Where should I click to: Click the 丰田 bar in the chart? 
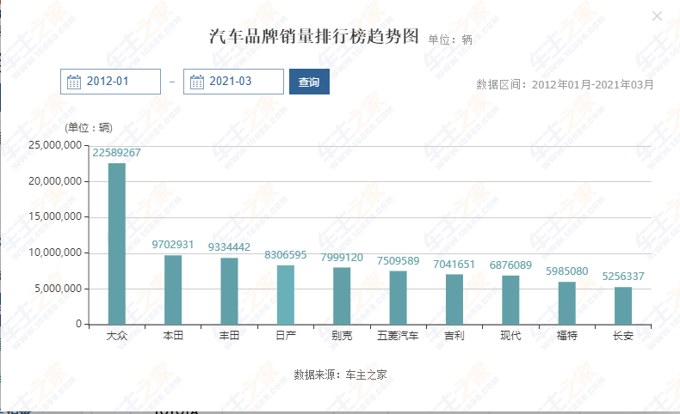(230, 291)
